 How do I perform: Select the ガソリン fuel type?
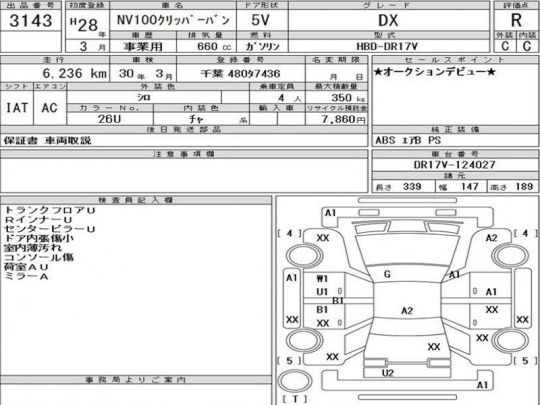pos(263,46)
